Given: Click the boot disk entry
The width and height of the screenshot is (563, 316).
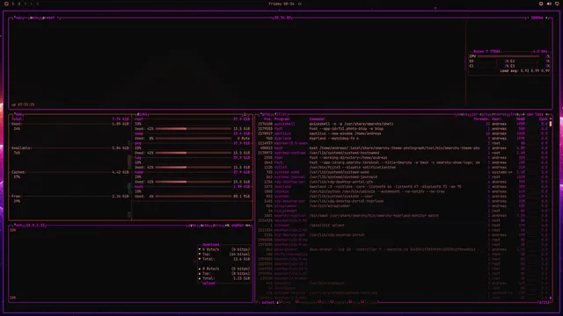Looking at the screenshot, I should pyautogui.click(x=192, y=187).
